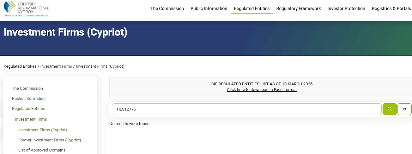Click the search field containing HE312776
The image size is (412, 154).
pos(246,109)
